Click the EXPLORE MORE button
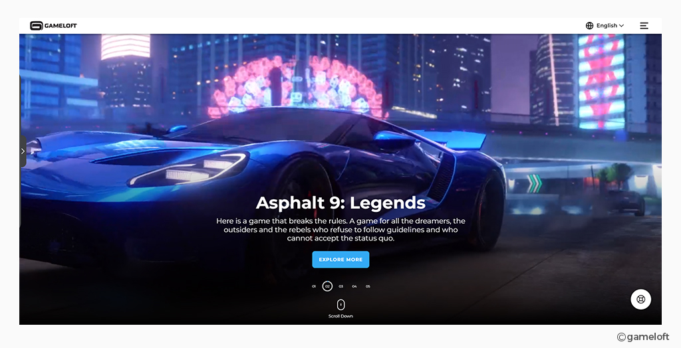 click(340, 260)
